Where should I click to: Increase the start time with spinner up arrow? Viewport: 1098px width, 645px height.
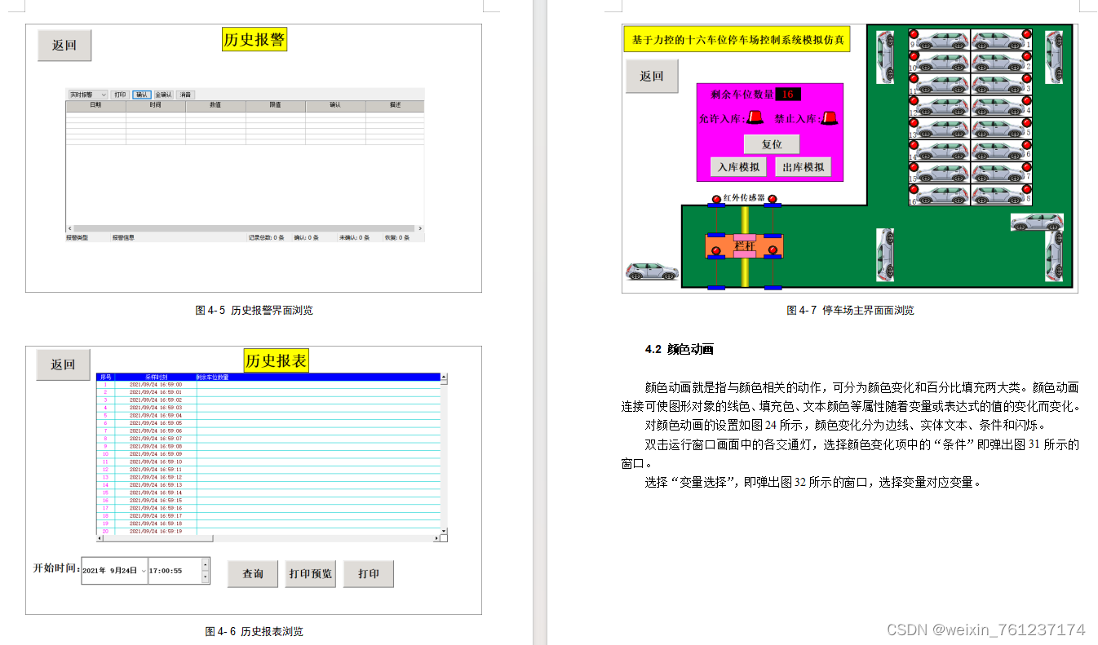[205, 563]
